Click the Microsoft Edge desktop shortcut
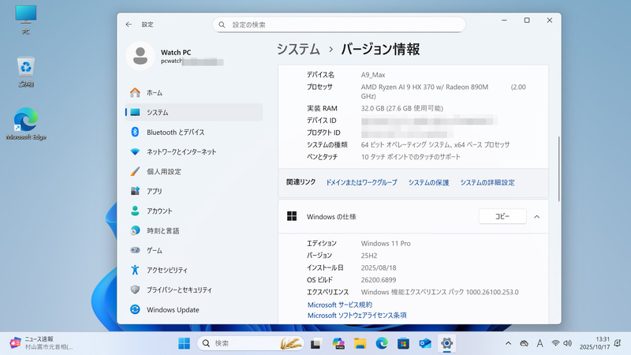This screenshot has height=355, width=631. (x=26, y=124)
